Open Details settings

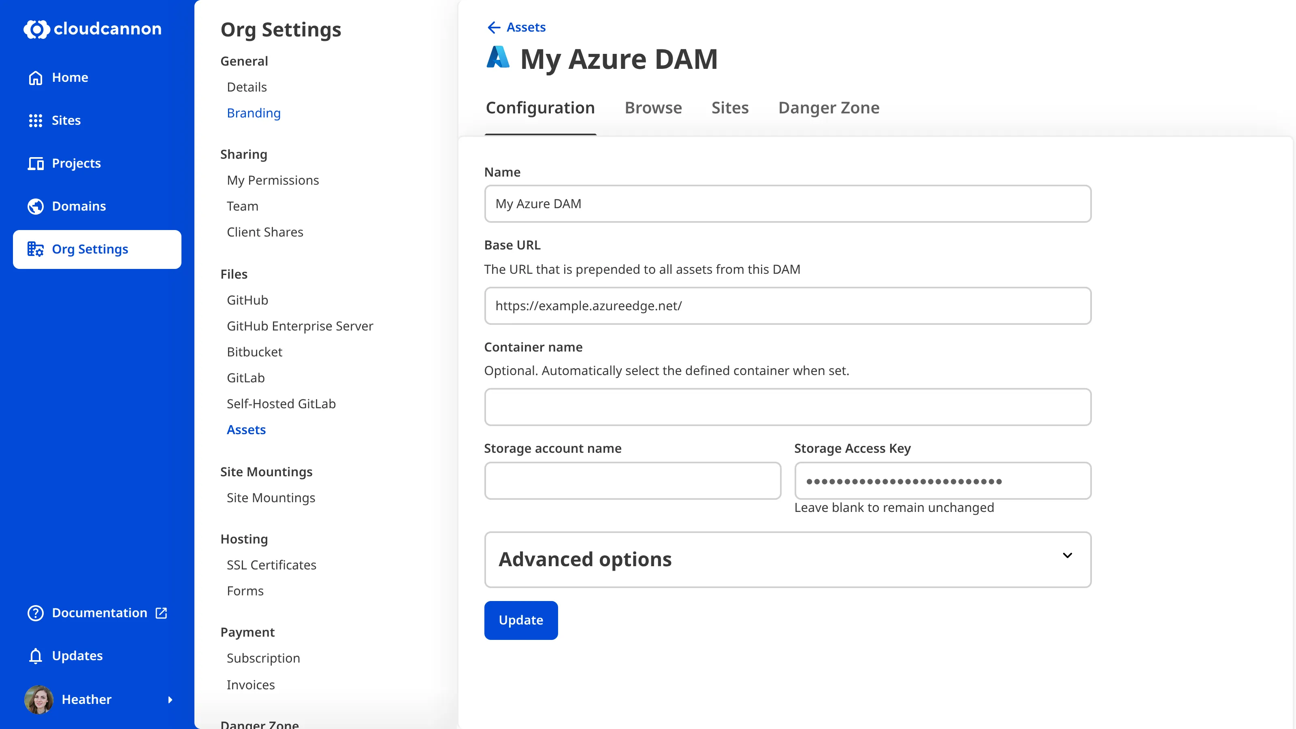coord(247,87)
